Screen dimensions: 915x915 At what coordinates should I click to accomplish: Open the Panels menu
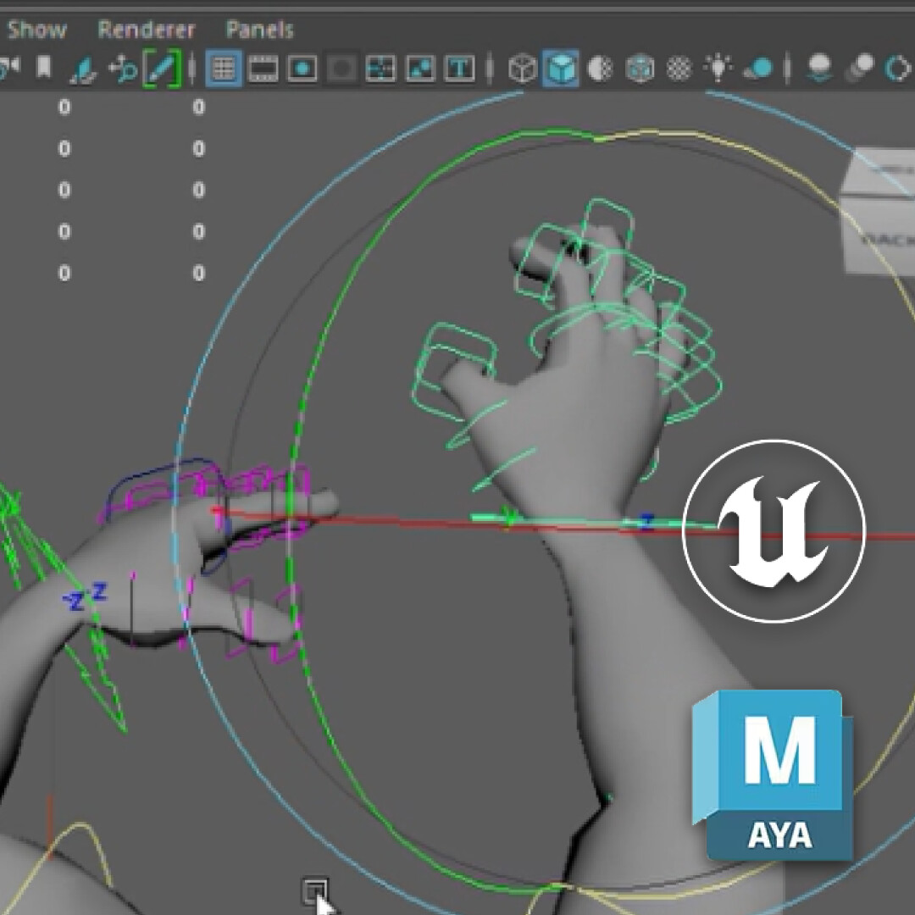coord(260,29)
